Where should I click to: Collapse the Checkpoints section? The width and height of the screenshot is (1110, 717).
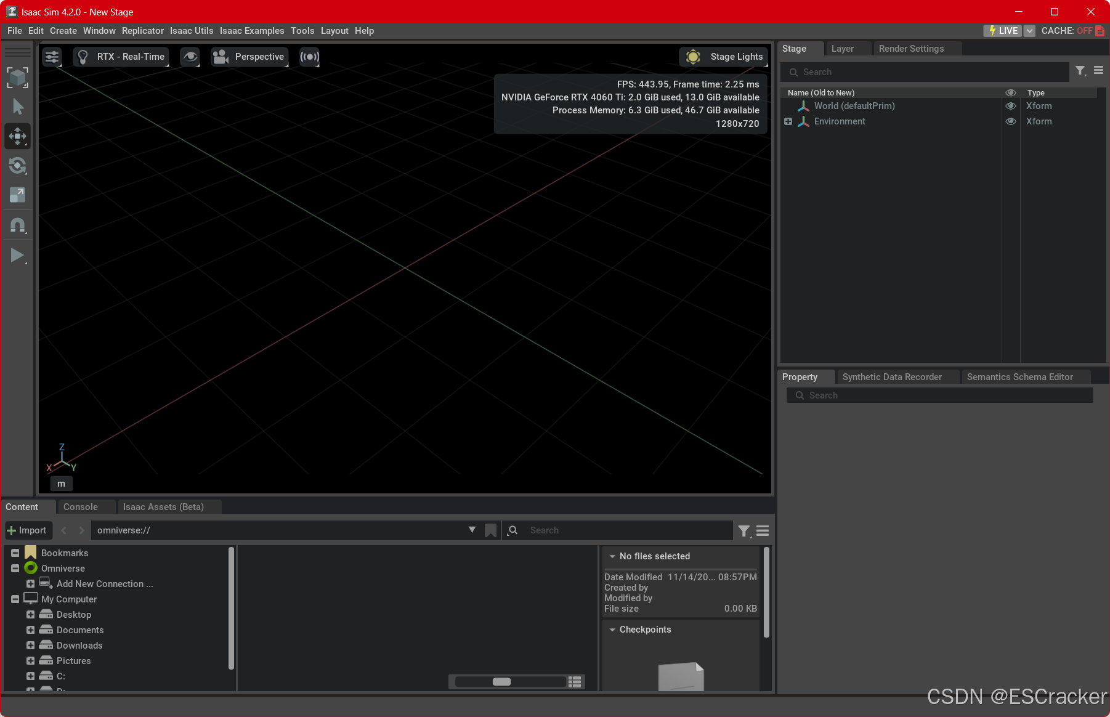[x=612, y=630]
